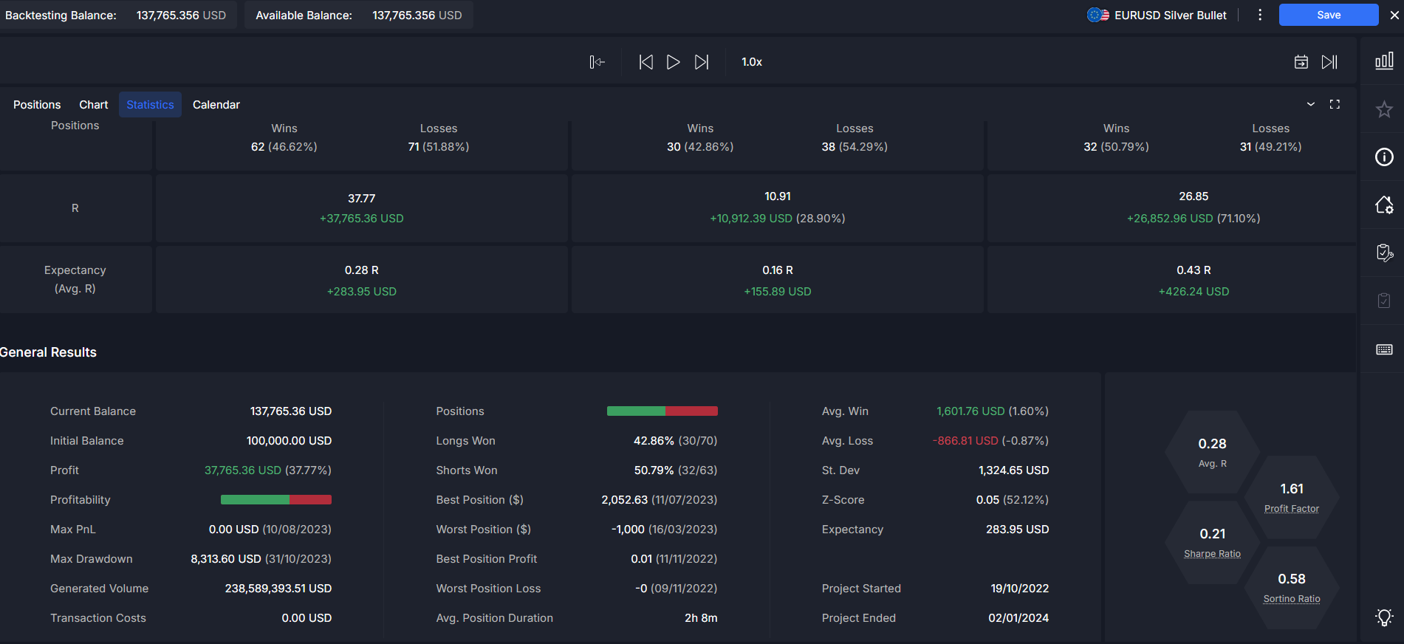
Task: Click the lightbulb ideas icon
Action: click(x=1384, y=617)
